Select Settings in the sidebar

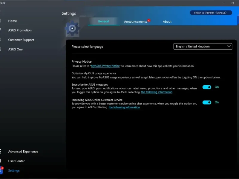(14, 170)
